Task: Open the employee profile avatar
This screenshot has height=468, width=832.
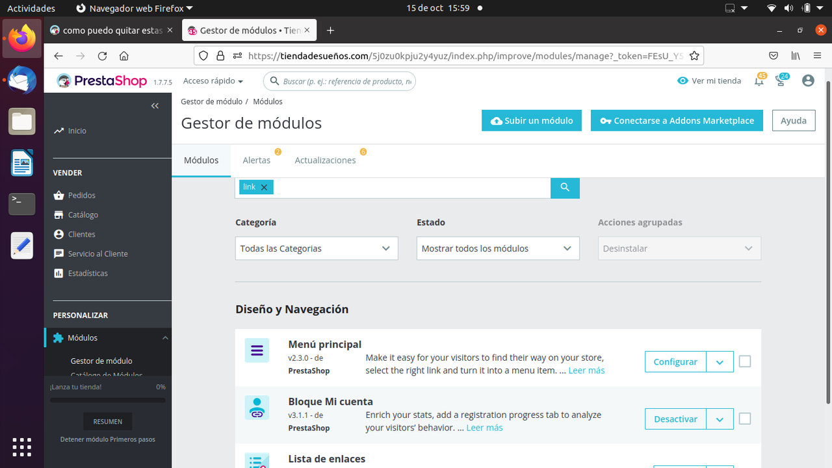Action: point(808,81)
